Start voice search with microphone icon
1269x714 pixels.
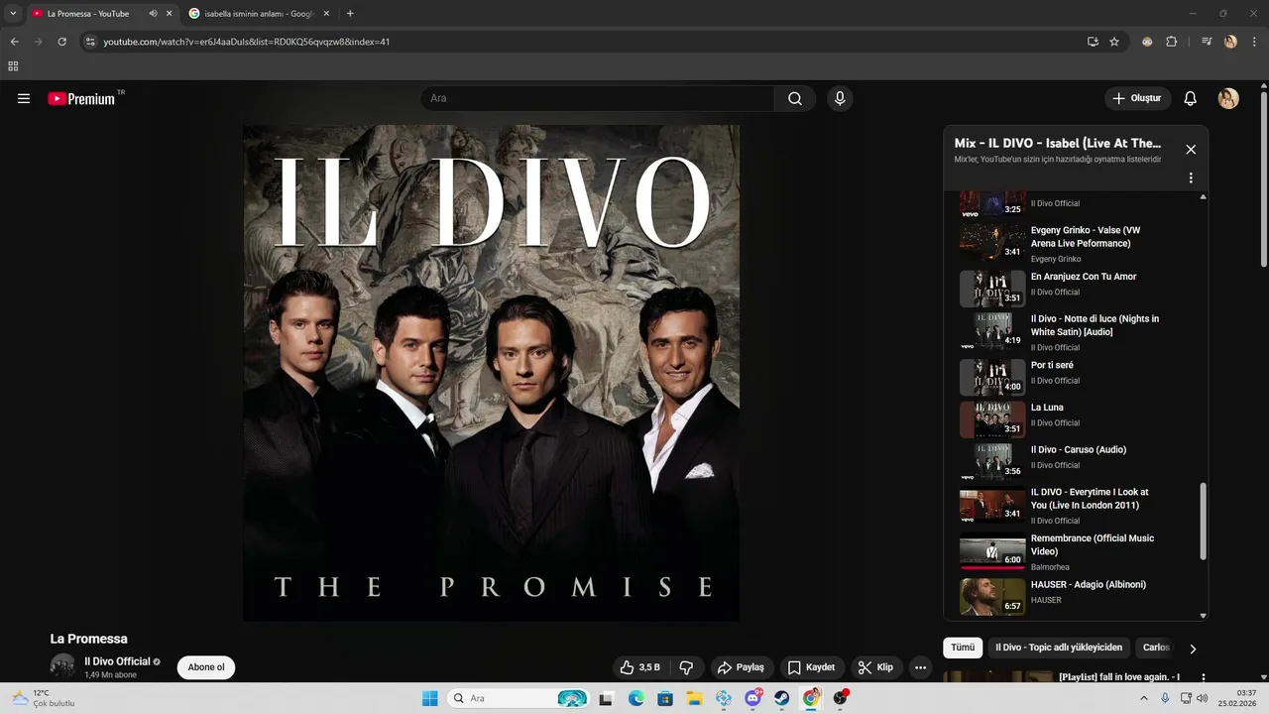pyautogui.click(x=840, y=98)
